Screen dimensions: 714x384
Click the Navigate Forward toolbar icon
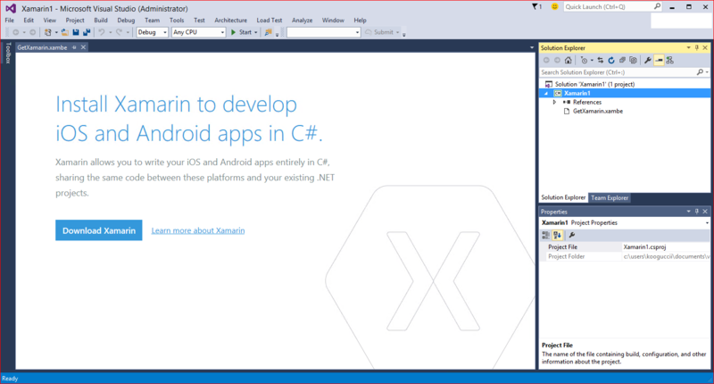click(x=32, y=32)
